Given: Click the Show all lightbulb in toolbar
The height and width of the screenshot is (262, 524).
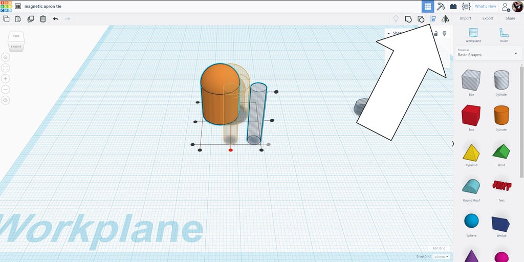Looking at the screenshot, I should 396,19.
